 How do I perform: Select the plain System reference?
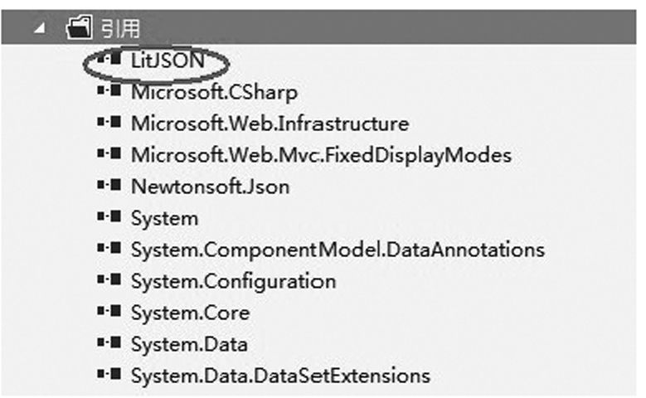click(164, 218)
